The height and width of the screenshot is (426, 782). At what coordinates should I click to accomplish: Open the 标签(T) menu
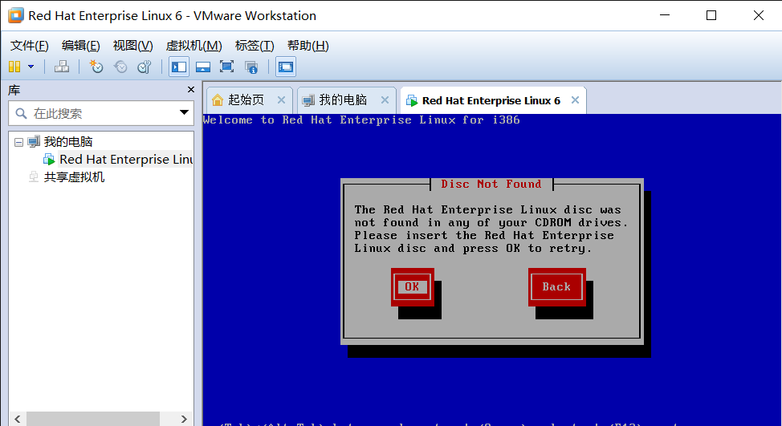[255, 46]
